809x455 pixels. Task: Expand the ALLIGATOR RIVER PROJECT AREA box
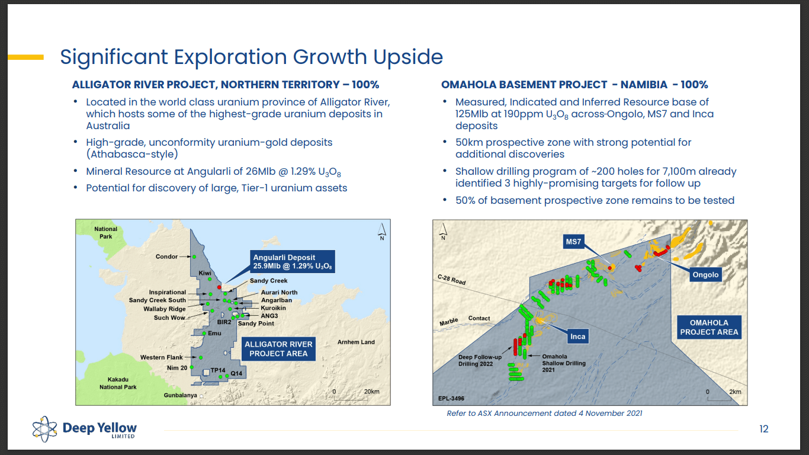coord(278,349)
